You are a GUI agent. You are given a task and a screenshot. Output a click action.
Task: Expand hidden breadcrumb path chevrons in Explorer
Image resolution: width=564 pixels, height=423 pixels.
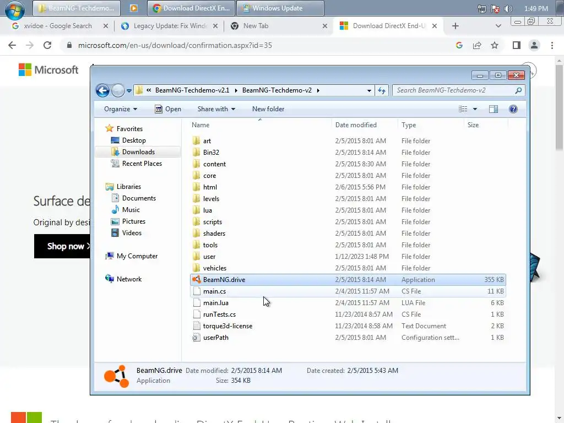(149, 90)
